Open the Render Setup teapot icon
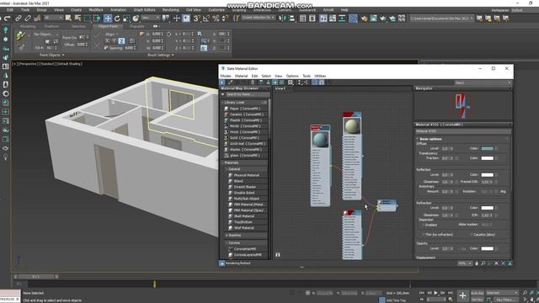The height and width of the screenshot is (303, 539). coord(364,19)
